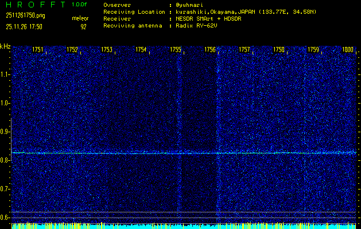Click the 1.1 kHz axis label
This screenshot has height=229, width=361.
5,74
